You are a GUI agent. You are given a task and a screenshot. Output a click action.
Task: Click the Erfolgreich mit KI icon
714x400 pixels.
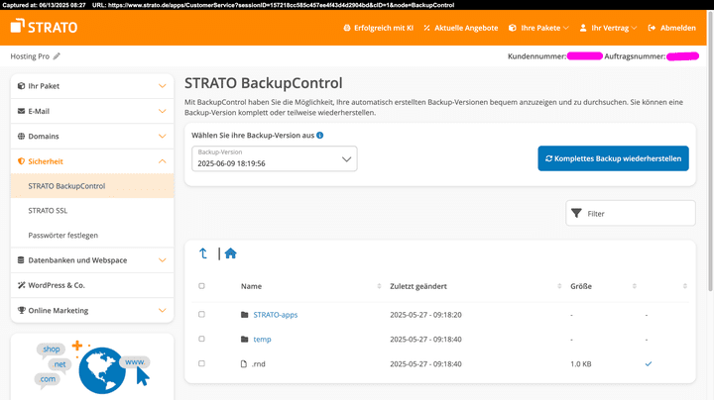[347, 28]
